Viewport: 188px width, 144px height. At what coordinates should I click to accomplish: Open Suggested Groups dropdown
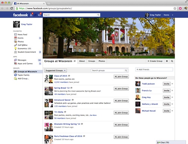tap(56, 70)
